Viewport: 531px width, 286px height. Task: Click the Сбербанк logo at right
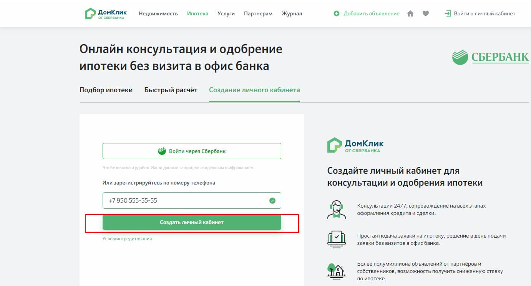(x=490, y=57)
